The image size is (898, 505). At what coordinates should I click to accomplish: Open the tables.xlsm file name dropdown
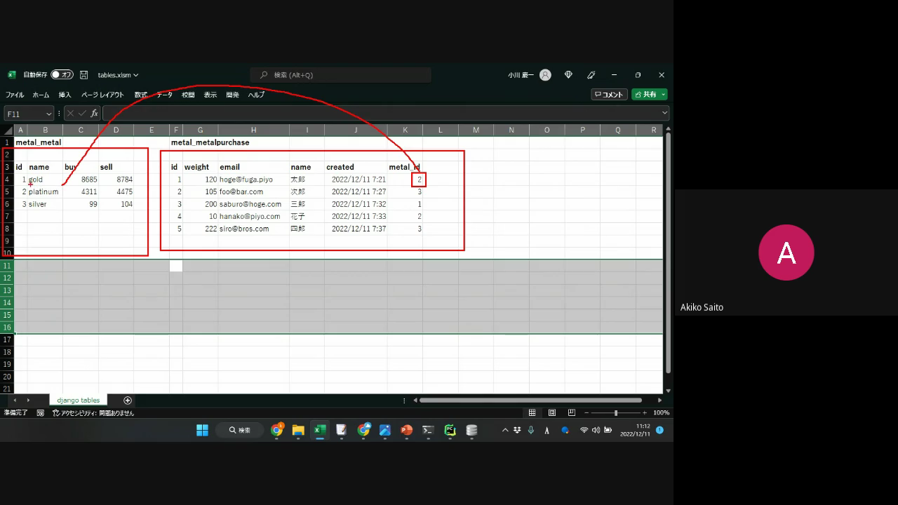click(118, 75)
